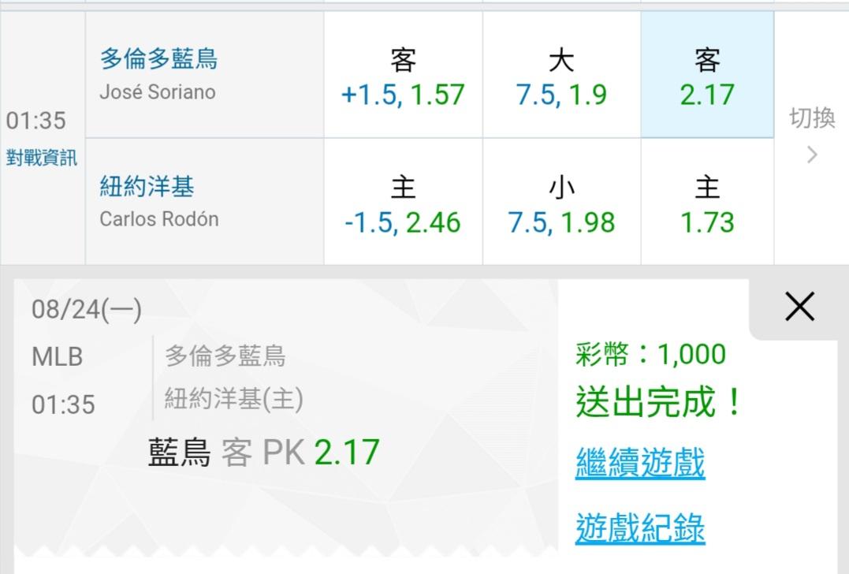Open the 紐約洋基 team name
This screenshot has height=574, width=849.
point(147,186)
